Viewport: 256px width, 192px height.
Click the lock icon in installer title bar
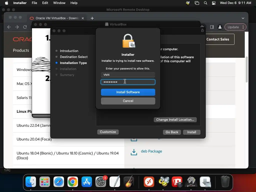pyautogui.click(x=202, y=30)
